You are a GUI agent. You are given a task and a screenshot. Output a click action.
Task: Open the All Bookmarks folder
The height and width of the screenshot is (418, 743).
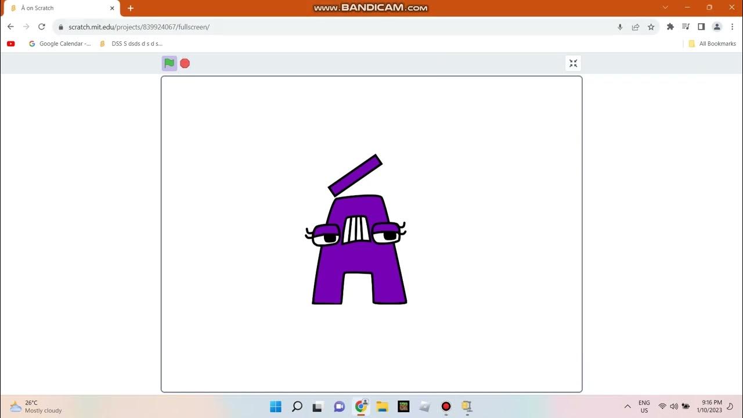(712, 44)
